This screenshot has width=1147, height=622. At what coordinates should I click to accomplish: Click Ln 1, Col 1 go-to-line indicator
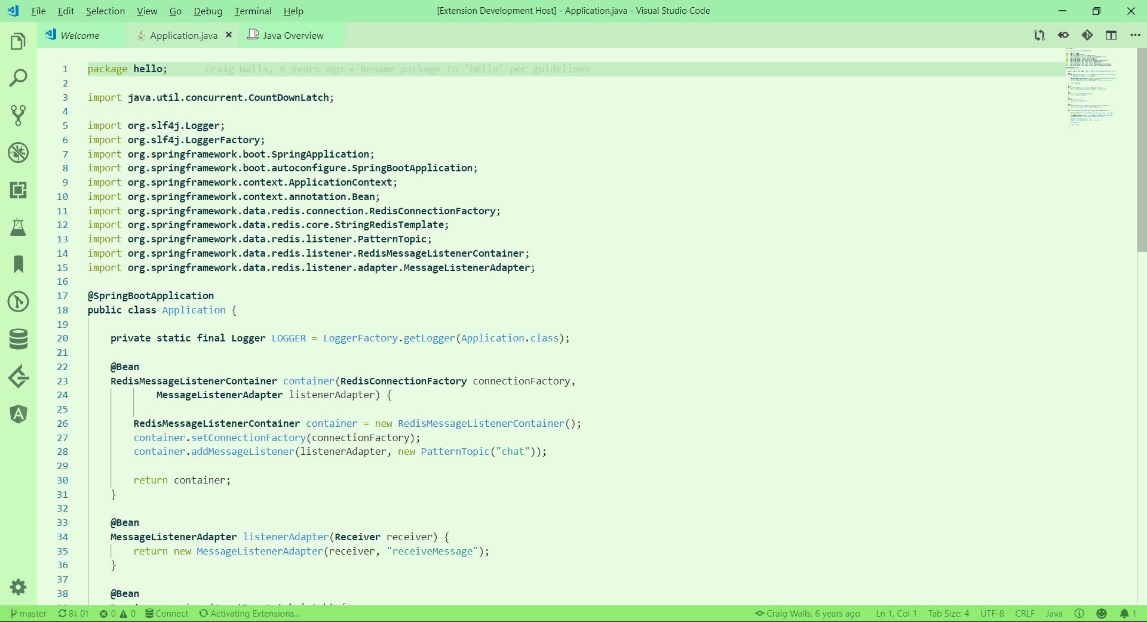[x=896, y=614]
